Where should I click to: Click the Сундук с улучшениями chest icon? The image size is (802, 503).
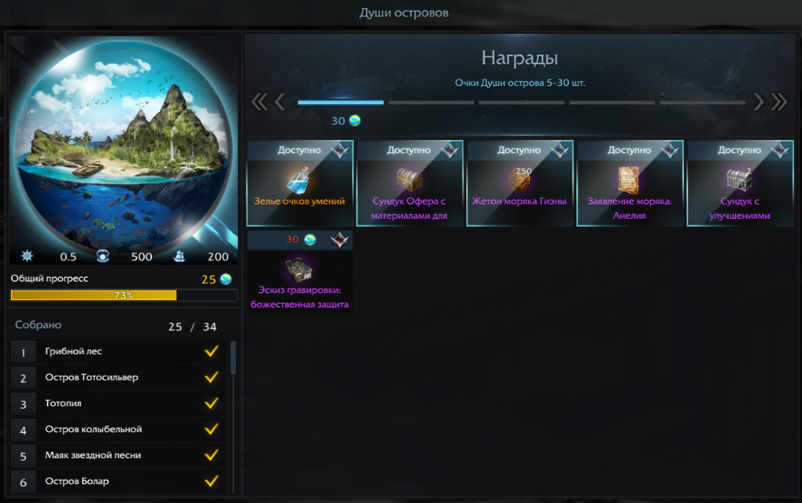coord(739,180)
